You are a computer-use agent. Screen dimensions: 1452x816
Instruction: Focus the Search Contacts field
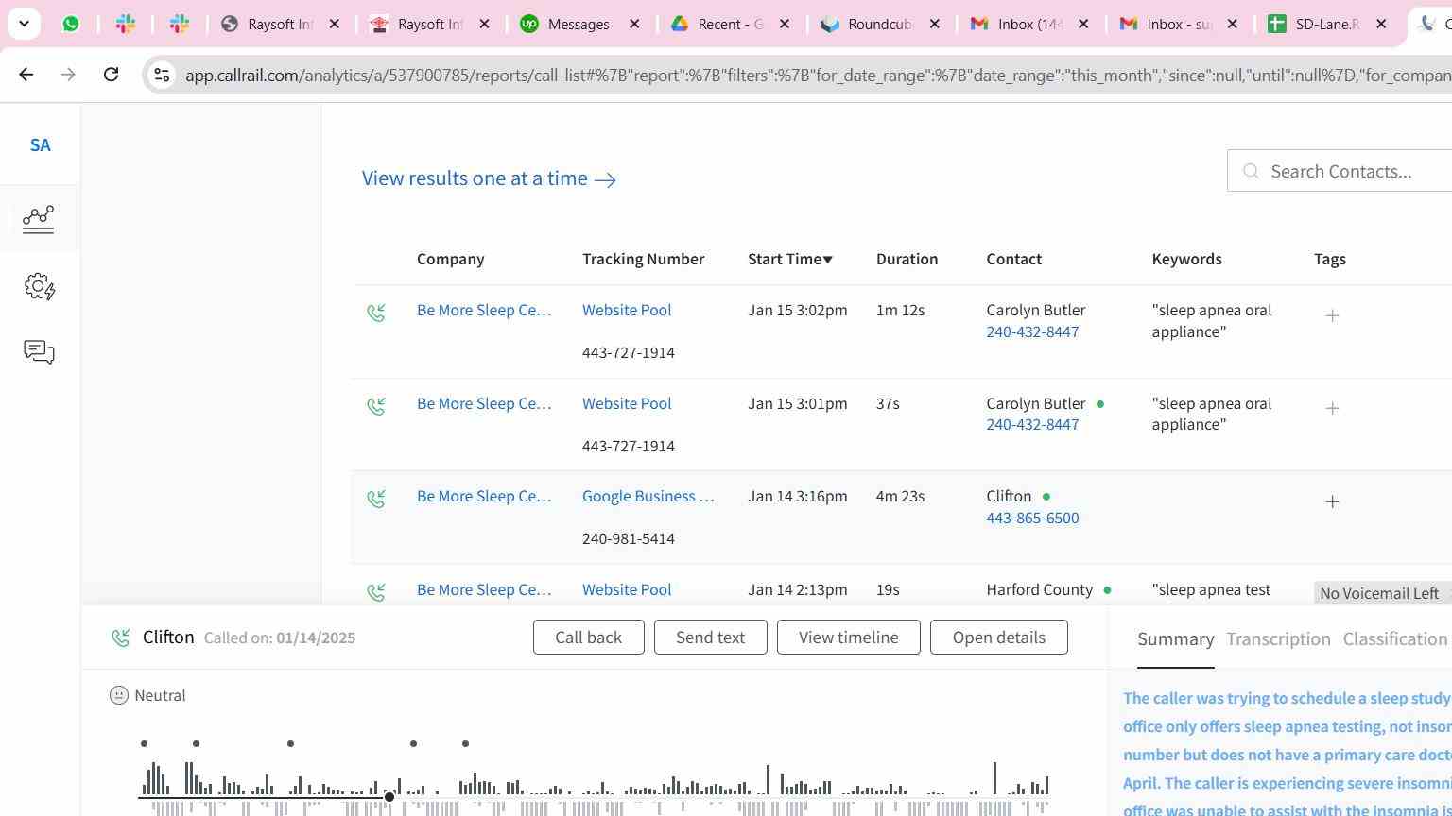1340,171
